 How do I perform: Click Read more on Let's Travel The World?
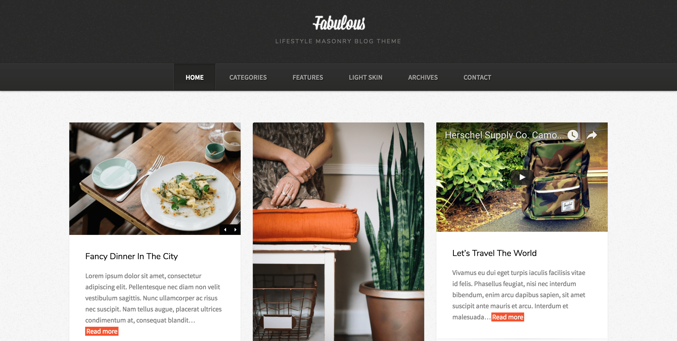pos(507,317)
